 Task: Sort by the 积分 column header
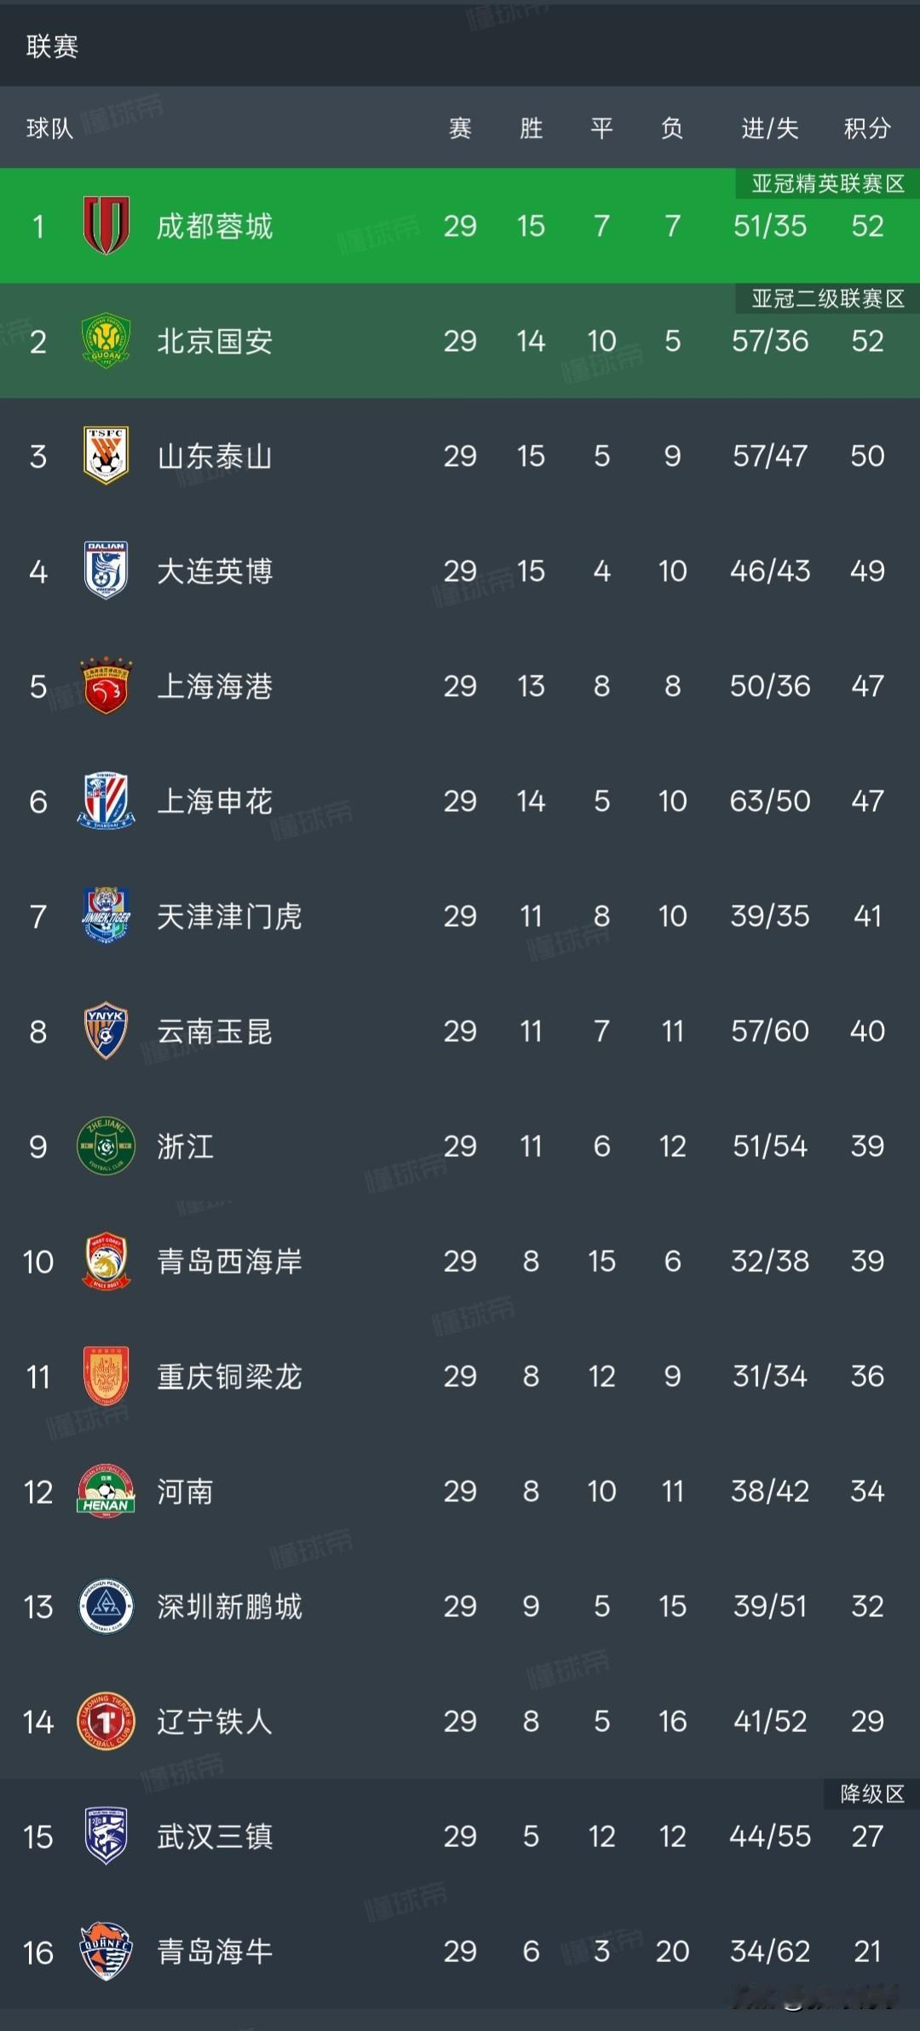[867, 129]
